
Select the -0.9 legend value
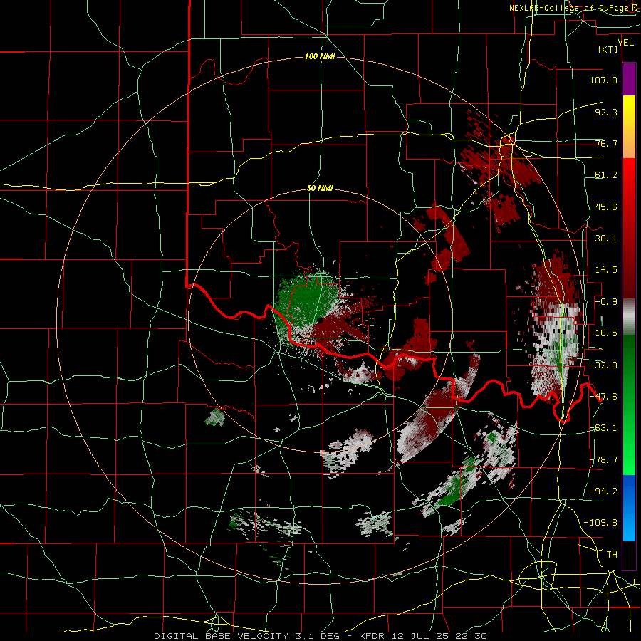[x=606, y=302]
